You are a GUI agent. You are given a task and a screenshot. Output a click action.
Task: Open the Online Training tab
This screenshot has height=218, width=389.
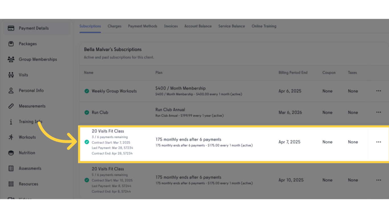[x=264, y=26]
